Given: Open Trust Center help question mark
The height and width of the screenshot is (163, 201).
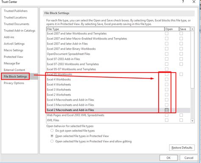Looking at the screenshot, I should tap(183, 2).
